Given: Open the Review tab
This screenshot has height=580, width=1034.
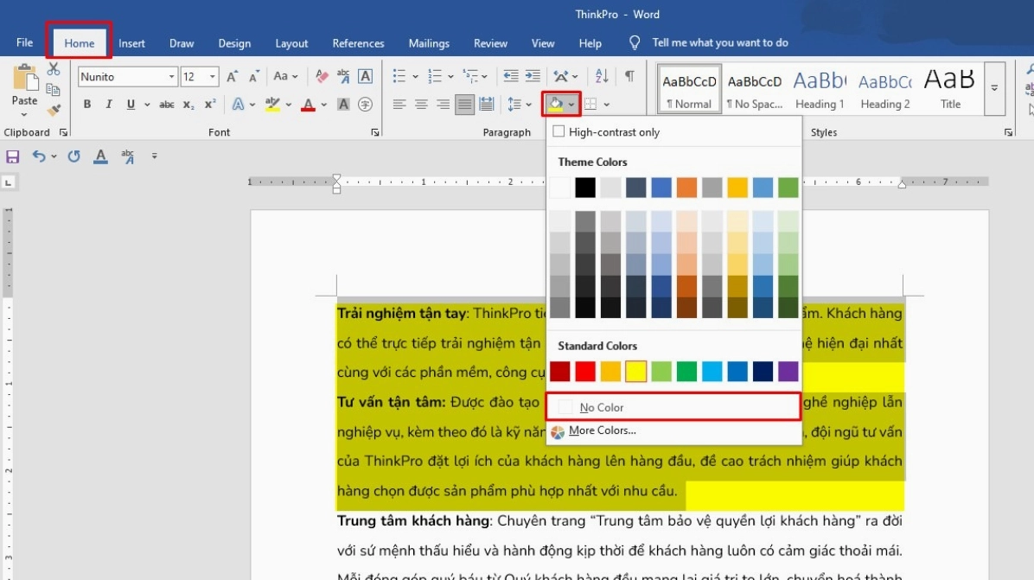Looking at the screenshot, I should pyautogui.click(x=490, y=43).
